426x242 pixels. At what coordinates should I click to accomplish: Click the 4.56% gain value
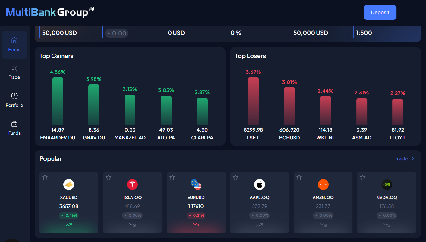(58, 72)
